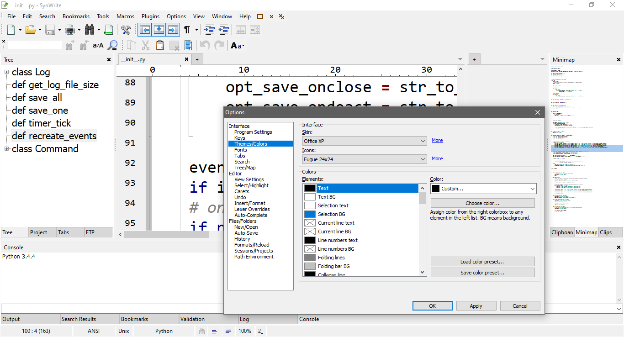
Task: Open setup with the hammer and wrench icon
Action: (x=126, y=30)
